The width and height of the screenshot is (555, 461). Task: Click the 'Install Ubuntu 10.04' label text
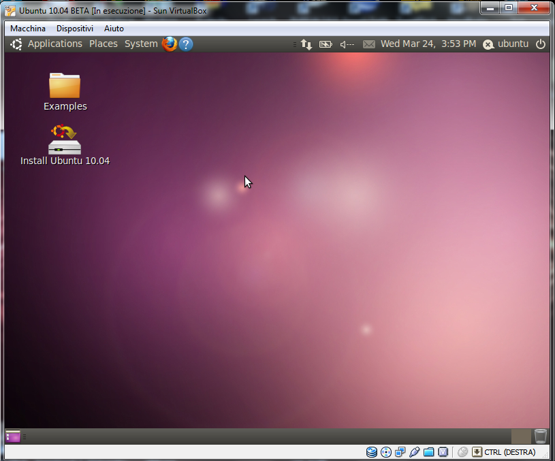click(x=65, y=161)
